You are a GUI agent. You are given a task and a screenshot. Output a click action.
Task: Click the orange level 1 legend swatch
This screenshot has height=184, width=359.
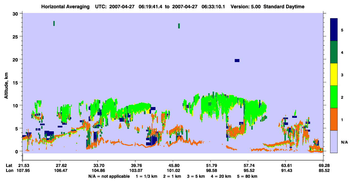click(334, 119)
